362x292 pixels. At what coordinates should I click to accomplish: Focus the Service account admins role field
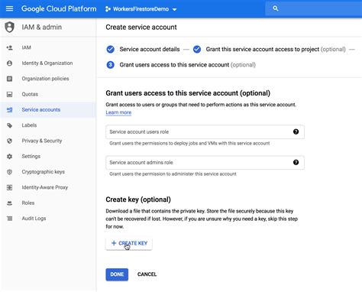tap(205, 163)
